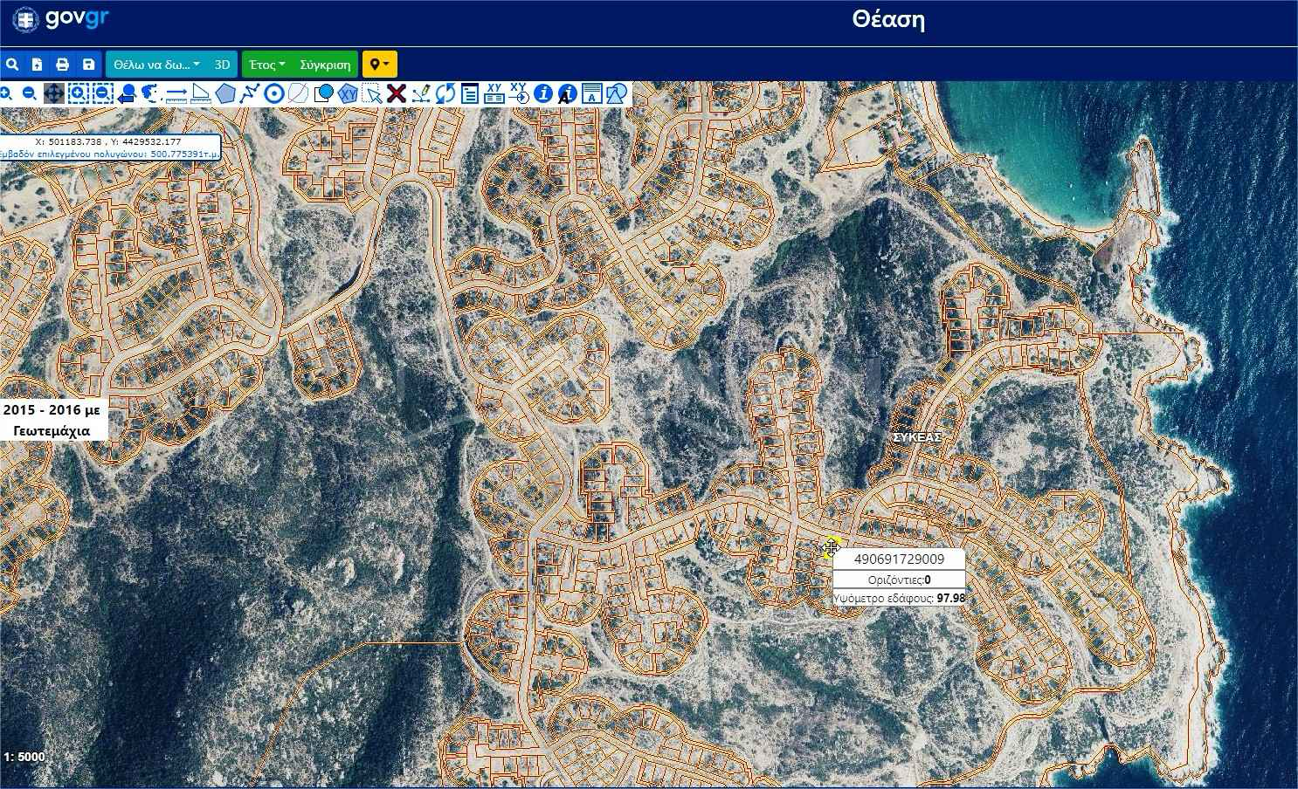Open the yellow location pin dropdown
Image resolution: width=1298 pixels, height=789 pixels.
(379, 65)
